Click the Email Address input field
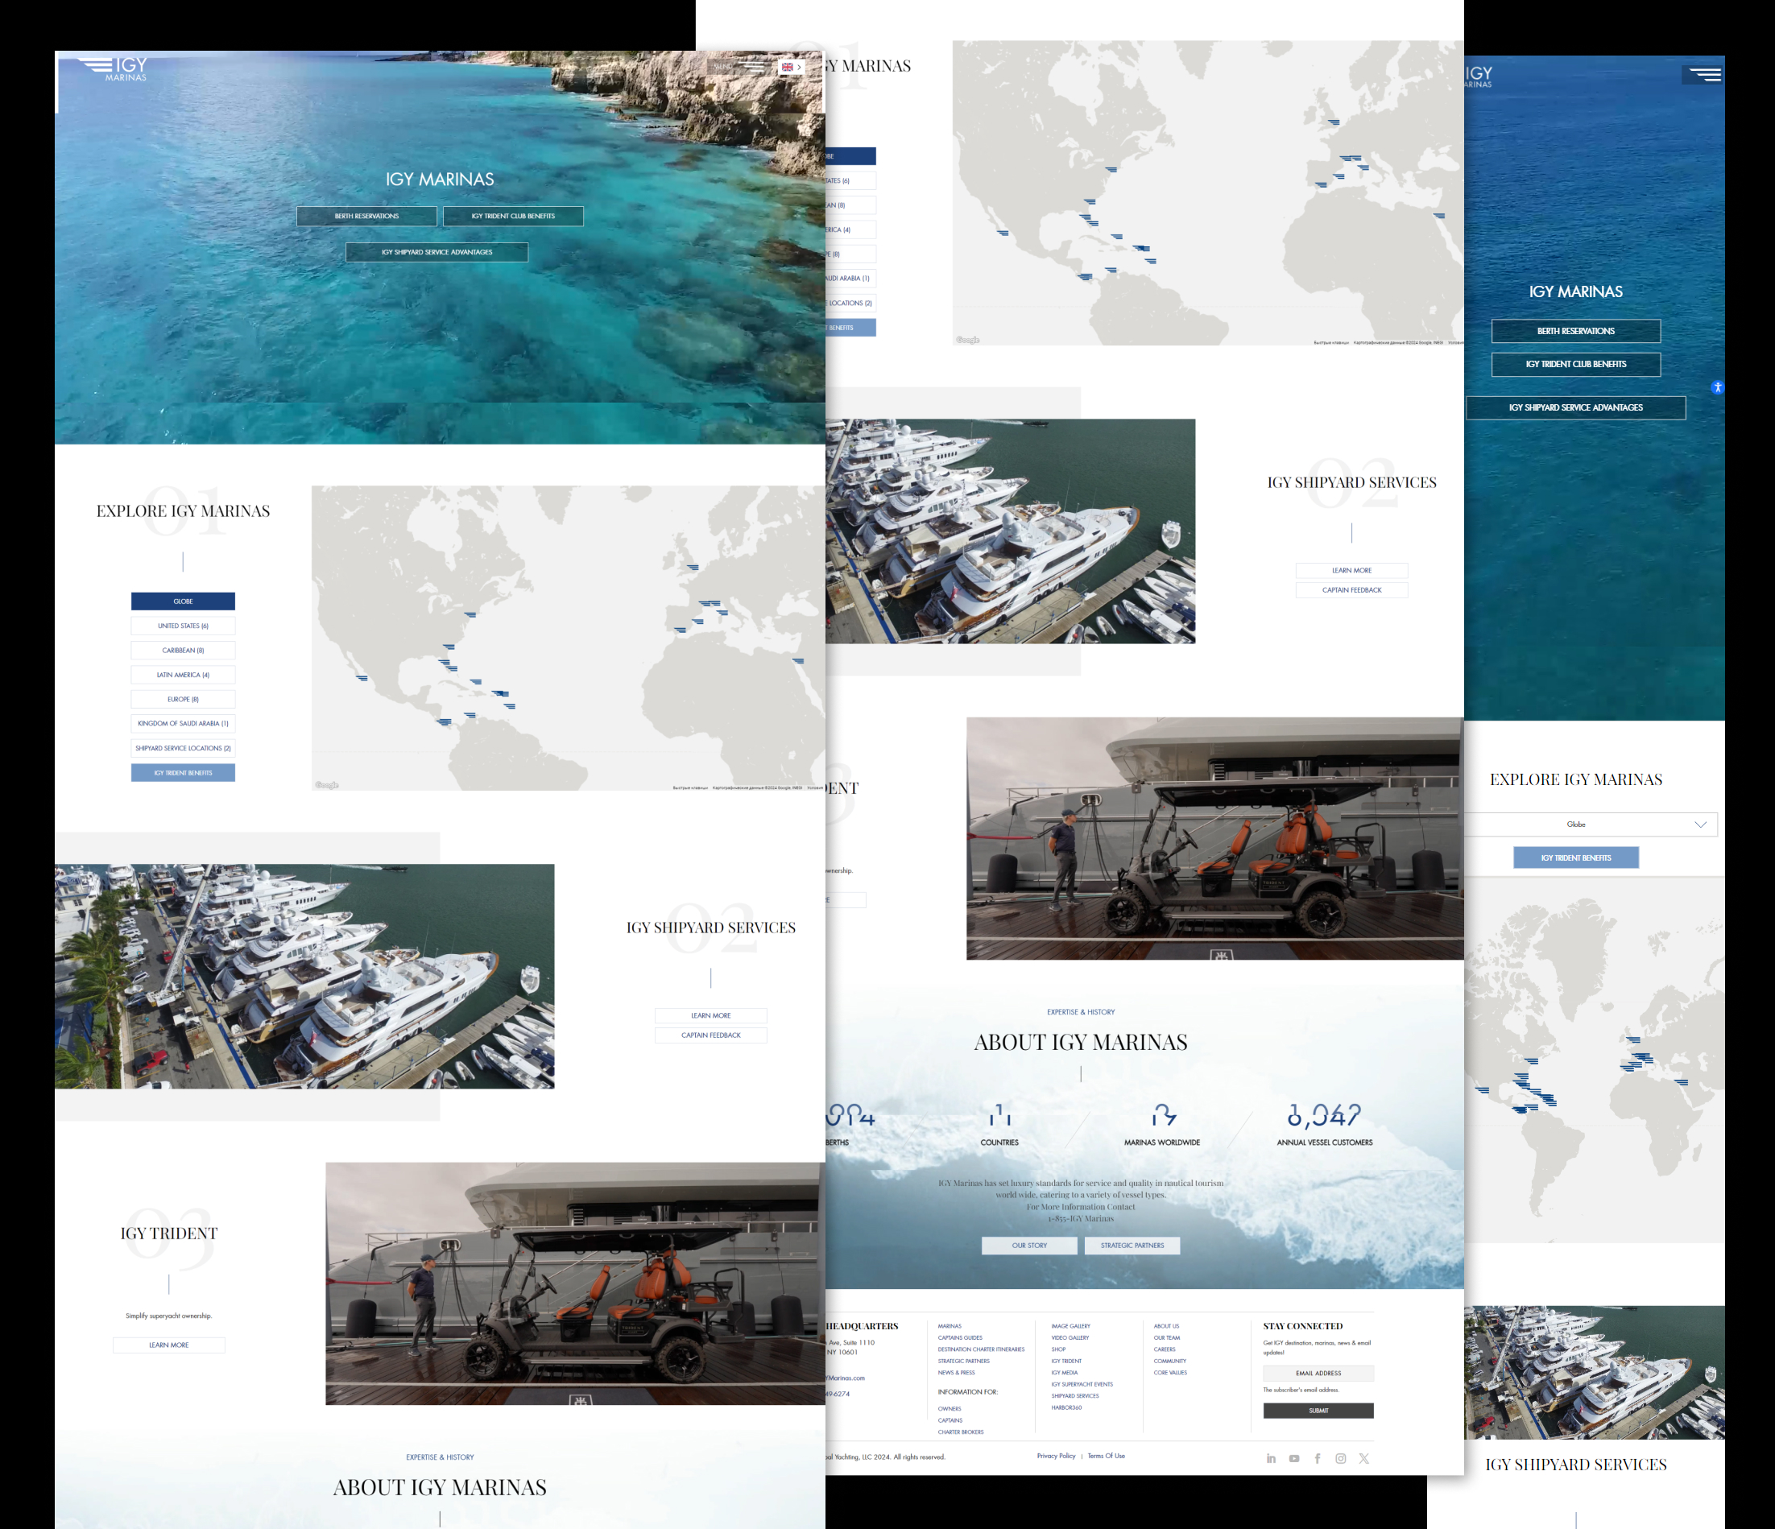Image resolution: width=1775 pixels, height=1529 pixels. coord(1318,1373)
